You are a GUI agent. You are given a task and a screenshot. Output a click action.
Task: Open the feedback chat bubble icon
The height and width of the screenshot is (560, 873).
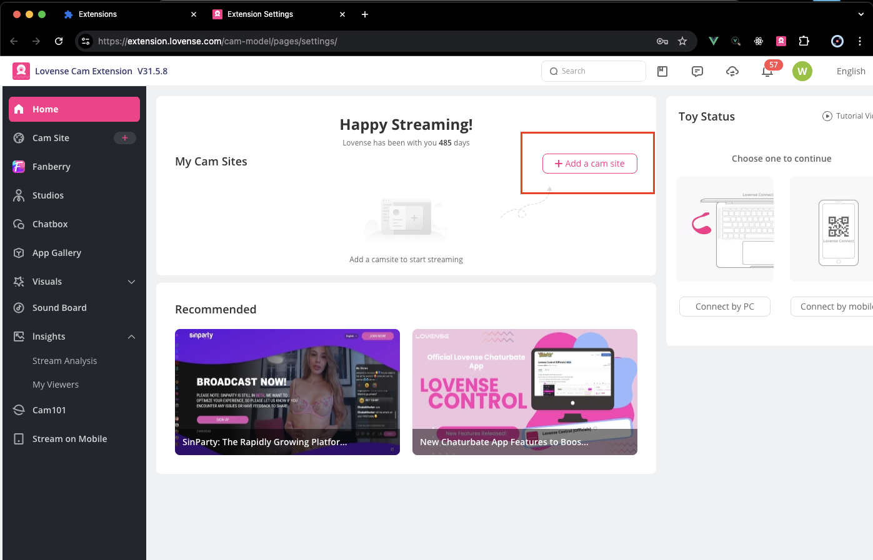[697, 72]
